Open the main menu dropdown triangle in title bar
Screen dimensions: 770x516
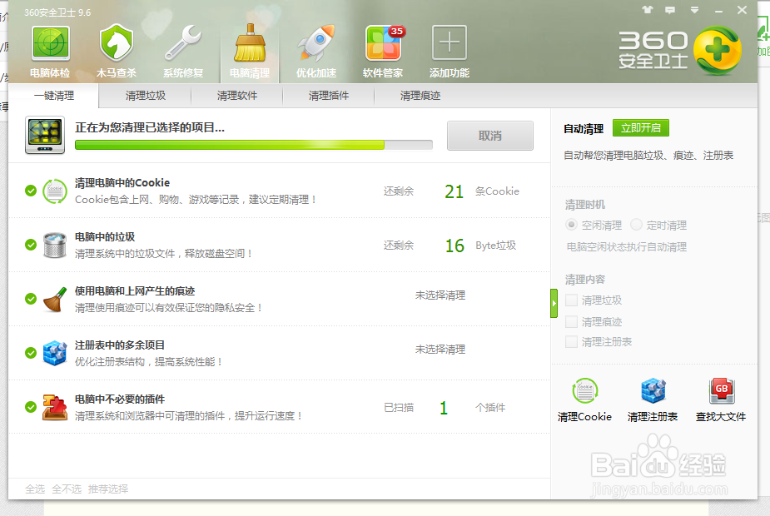point(694,10)
